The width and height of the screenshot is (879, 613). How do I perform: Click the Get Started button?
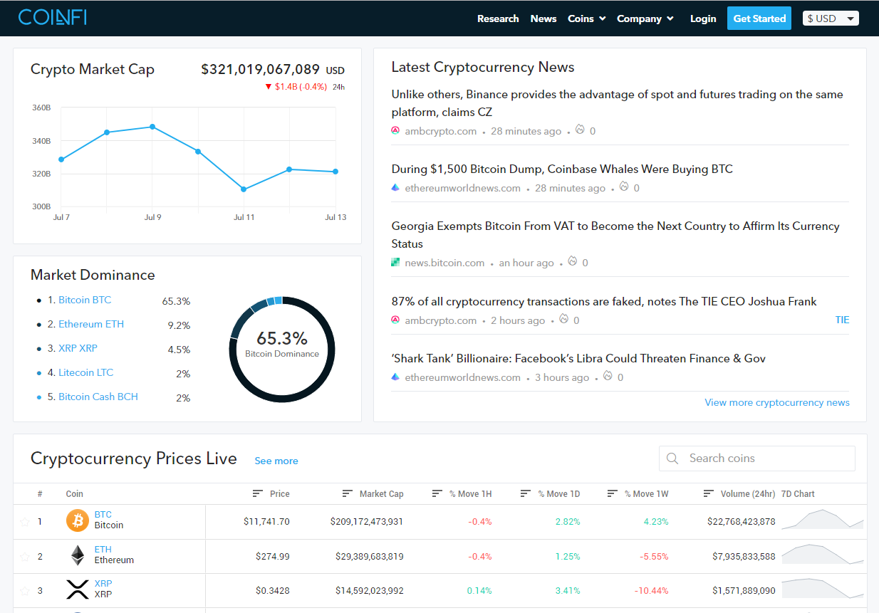[x=759, y=19]
